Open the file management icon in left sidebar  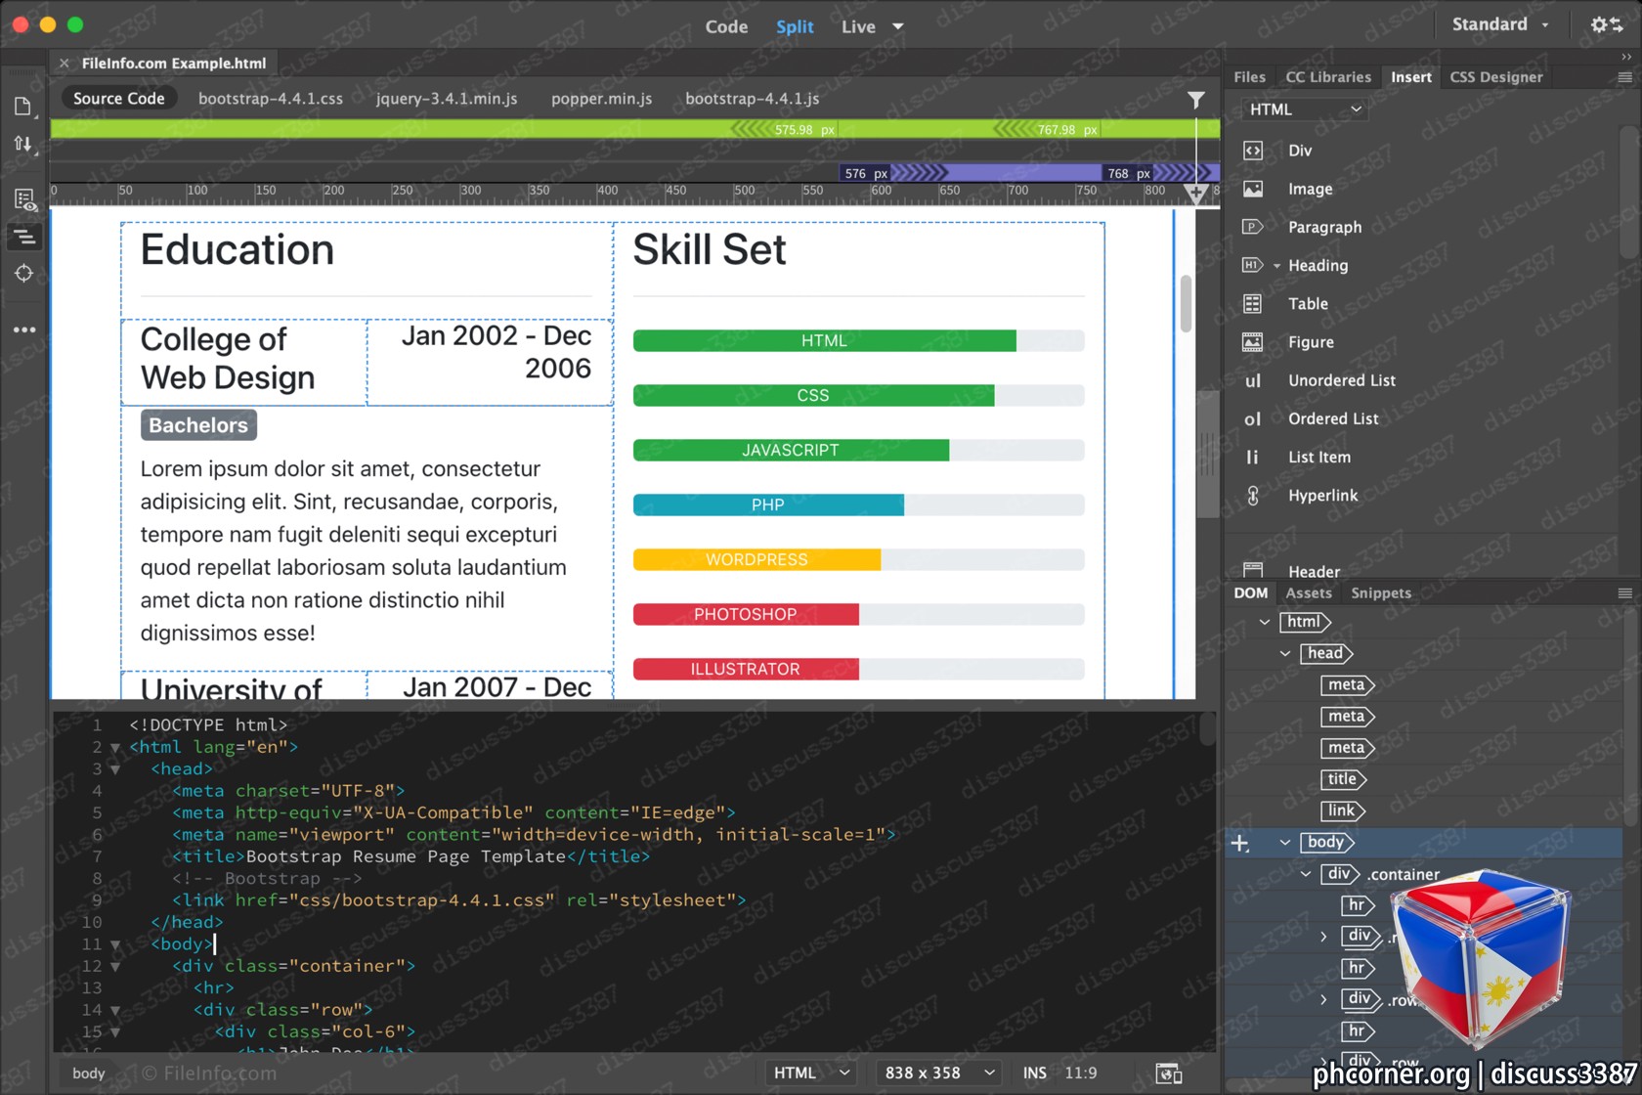(x=23, y=144)
